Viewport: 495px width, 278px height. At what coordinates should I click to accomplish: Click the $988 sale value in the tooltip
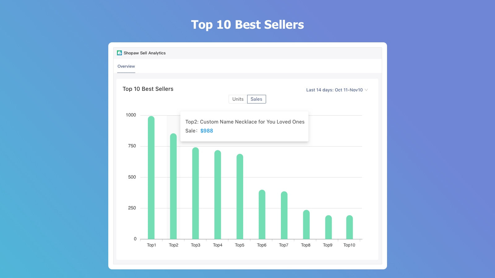(207, 131)
